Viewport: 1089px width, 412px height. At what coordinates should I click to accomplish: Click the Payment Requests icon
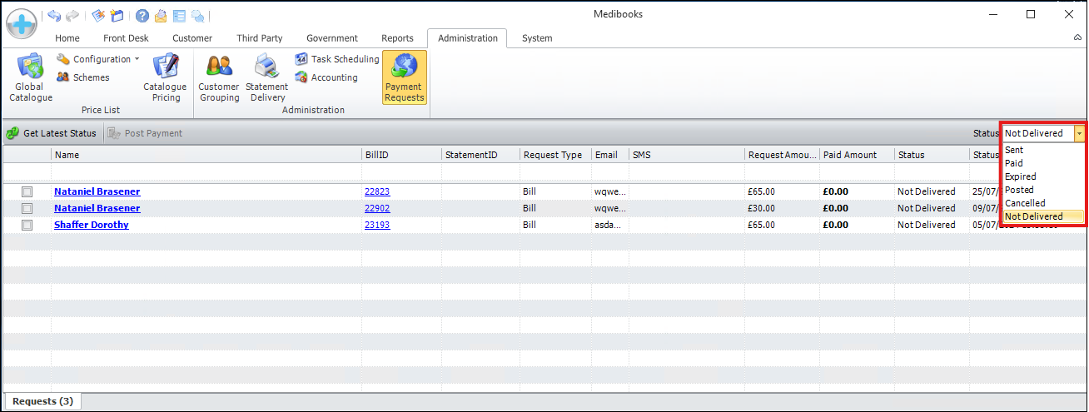pos(404,77)
